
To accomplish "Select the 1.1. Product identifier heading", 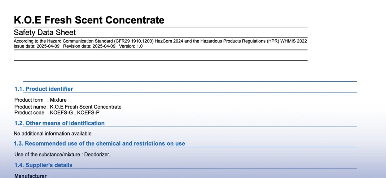I will 44,89.
